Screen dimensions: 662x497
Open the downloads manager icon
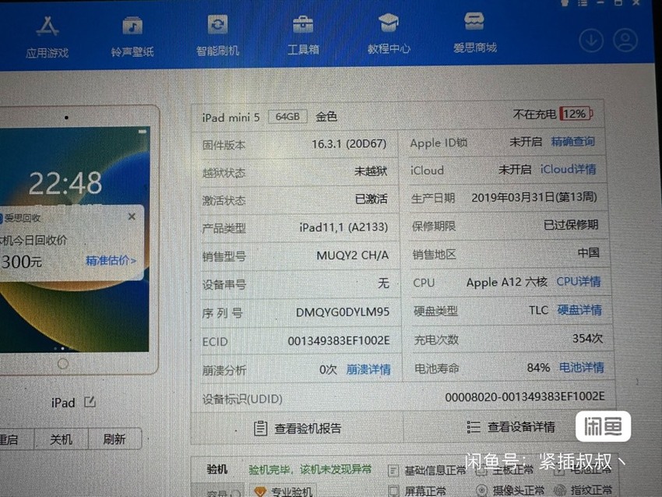click(590, 41)
